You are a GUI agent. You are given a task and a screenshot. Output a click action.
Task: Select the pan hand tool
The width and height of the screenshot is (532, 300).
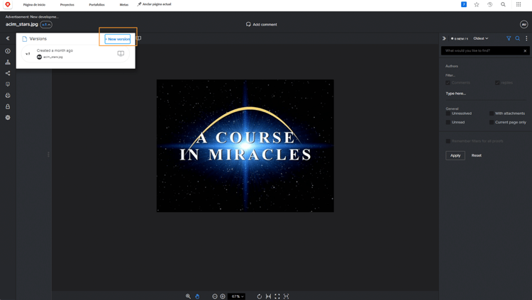[x=197, y=296]
